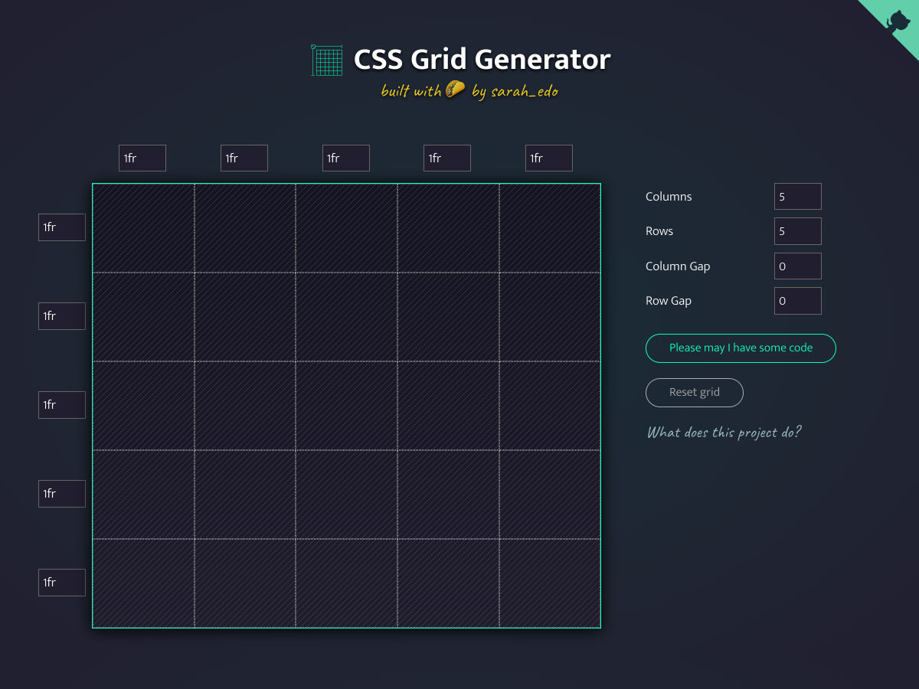The image size is (919, 689).
Task: Click the first row's 1fr size input
Action: click(62, 227)
